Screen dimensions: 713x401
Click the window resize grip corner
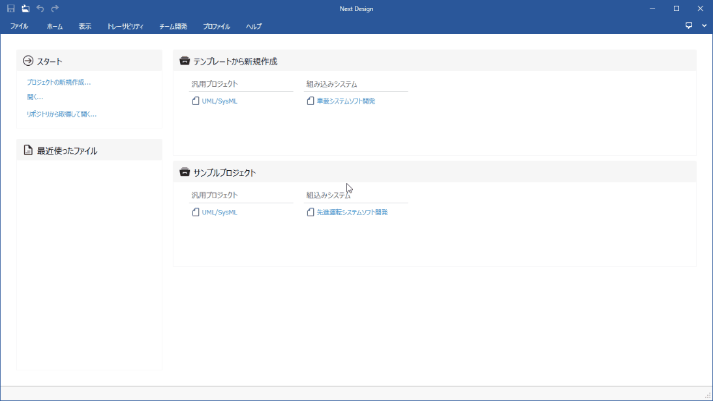point(708,396)
